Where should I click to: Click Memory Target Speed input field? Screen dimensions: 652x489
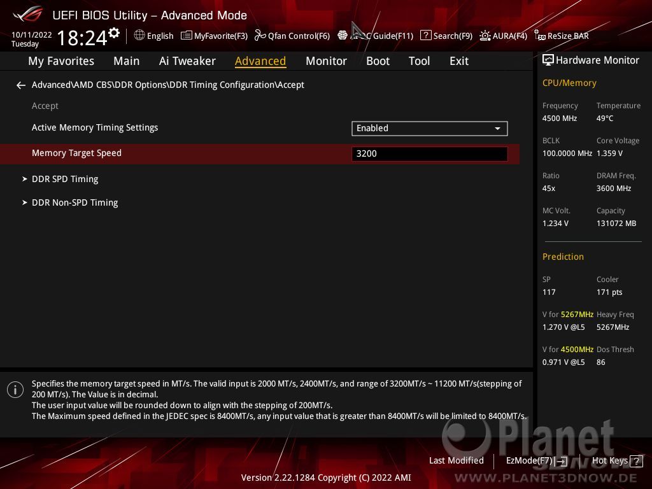point(430,154)
